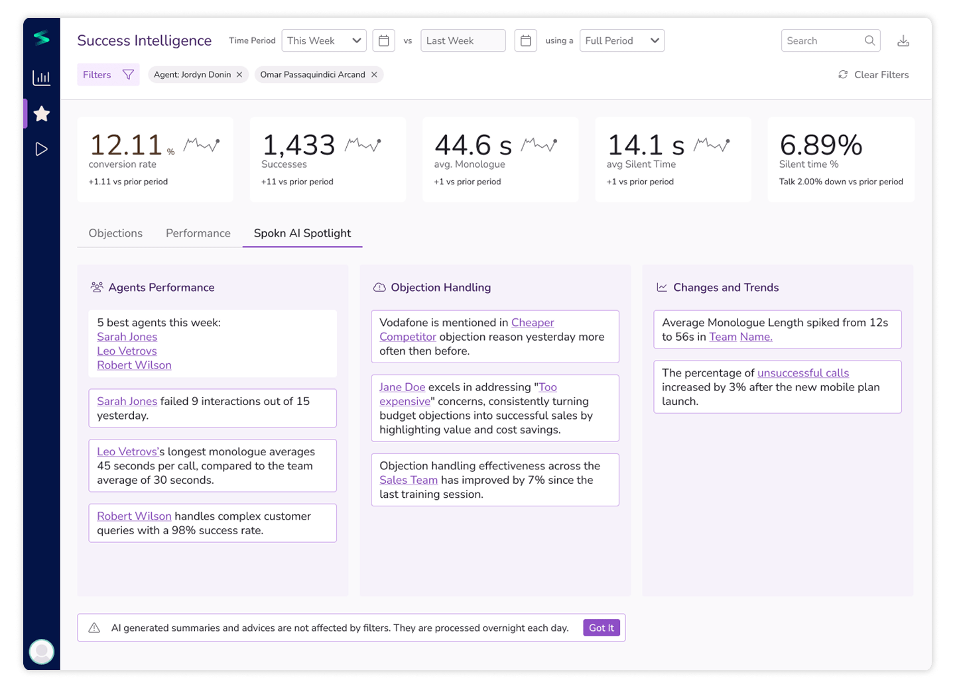Open the play recordings sidebar icon
This screenshot has height=688, width=955.
(x=41, y=149)
